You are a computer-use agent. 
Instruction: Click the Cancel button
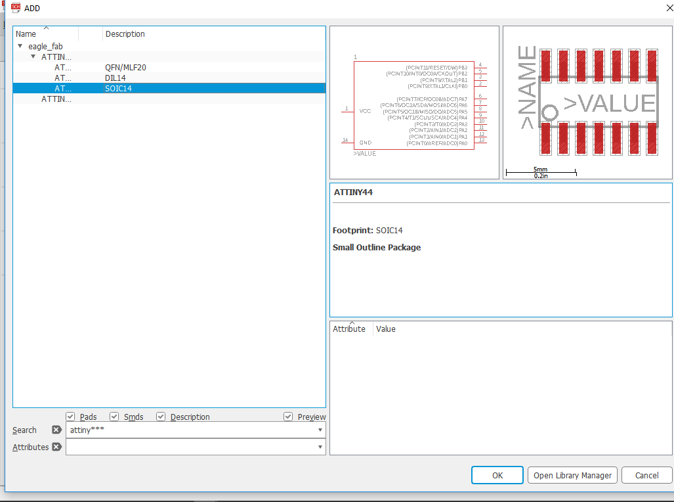[x=646, y=475]
